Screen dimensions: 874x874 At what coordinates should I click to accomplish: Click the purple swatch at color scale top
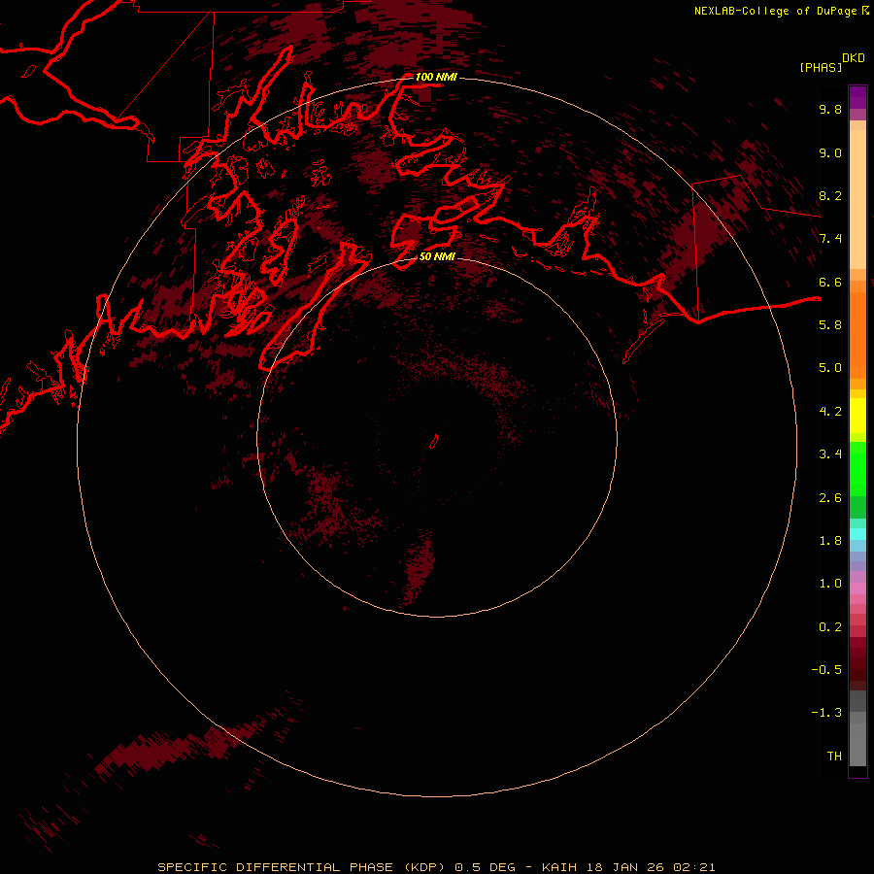point(857,97)
